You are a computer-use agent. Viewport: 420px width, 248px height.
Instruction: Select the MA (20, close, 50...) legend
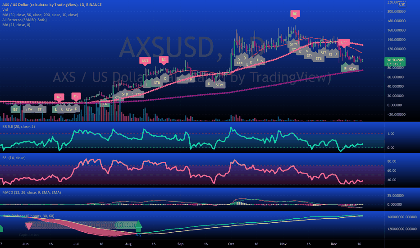pos(40,15)
